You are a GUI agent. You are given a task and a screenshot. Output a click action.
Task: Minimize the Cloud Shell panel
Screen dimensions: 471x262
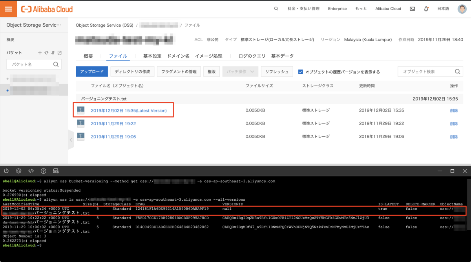click(440, 171)
